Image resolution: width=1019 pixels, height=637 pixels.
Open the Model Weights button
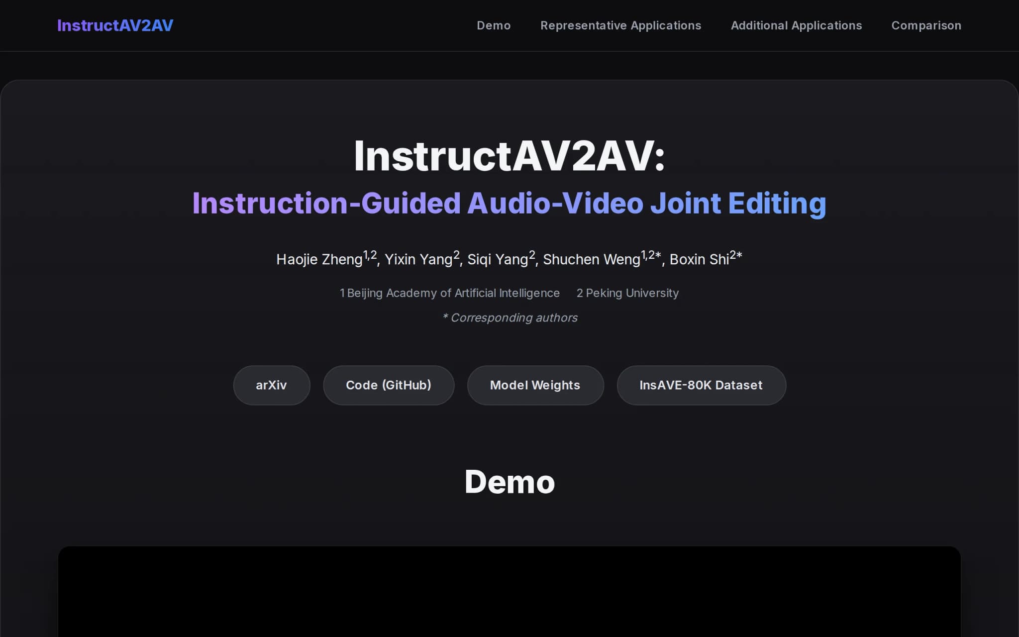click(535, 385)
